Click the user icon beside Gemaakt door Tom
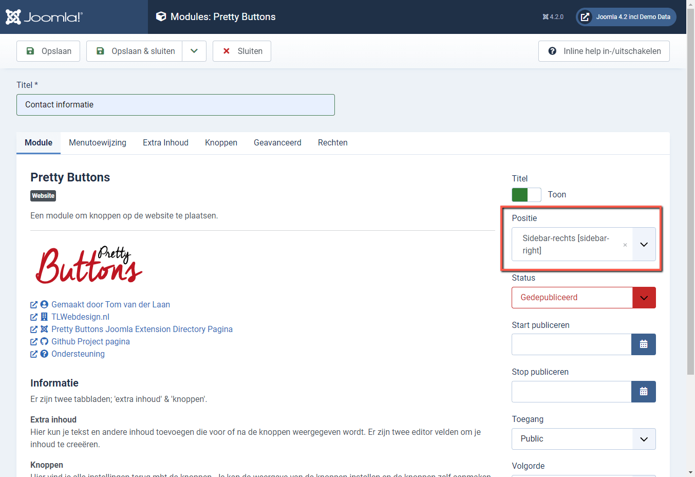This screenshot has height=477, width=695. pos(44,304)
